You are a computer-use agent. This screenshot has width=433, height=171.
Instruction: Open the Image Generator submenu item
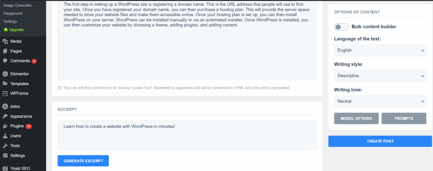[17, 5]
